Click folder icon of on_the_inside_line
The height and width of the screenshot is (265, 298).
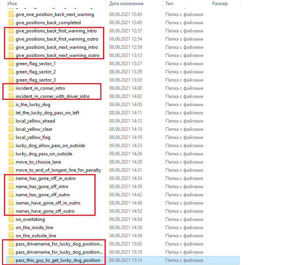click(11, 228)
